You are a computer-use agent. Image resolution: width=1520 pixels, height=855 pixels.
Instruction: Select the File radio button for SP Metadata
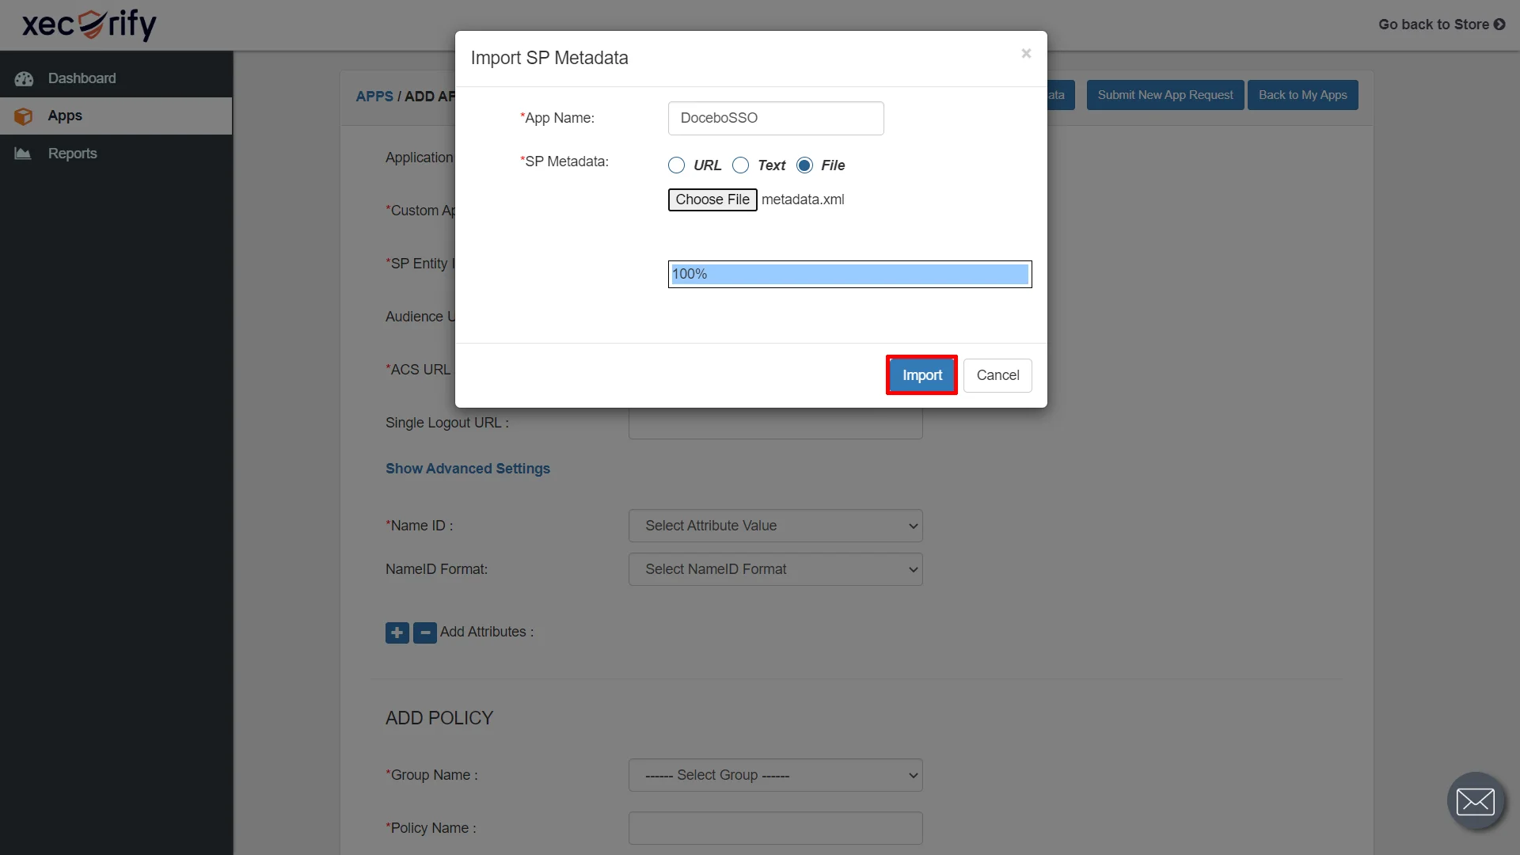[805, 165]
